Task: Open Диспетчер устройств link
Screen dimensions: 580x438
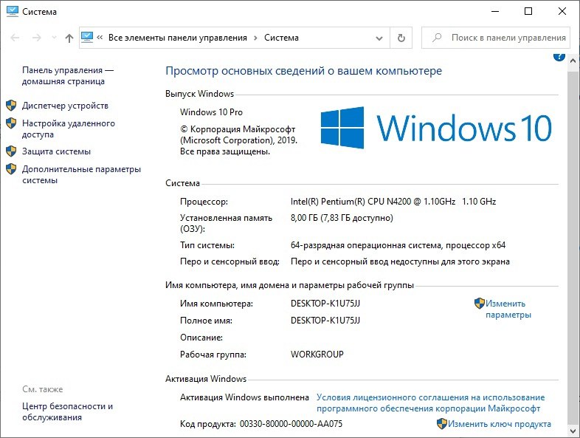Action: tap(65, 106)
